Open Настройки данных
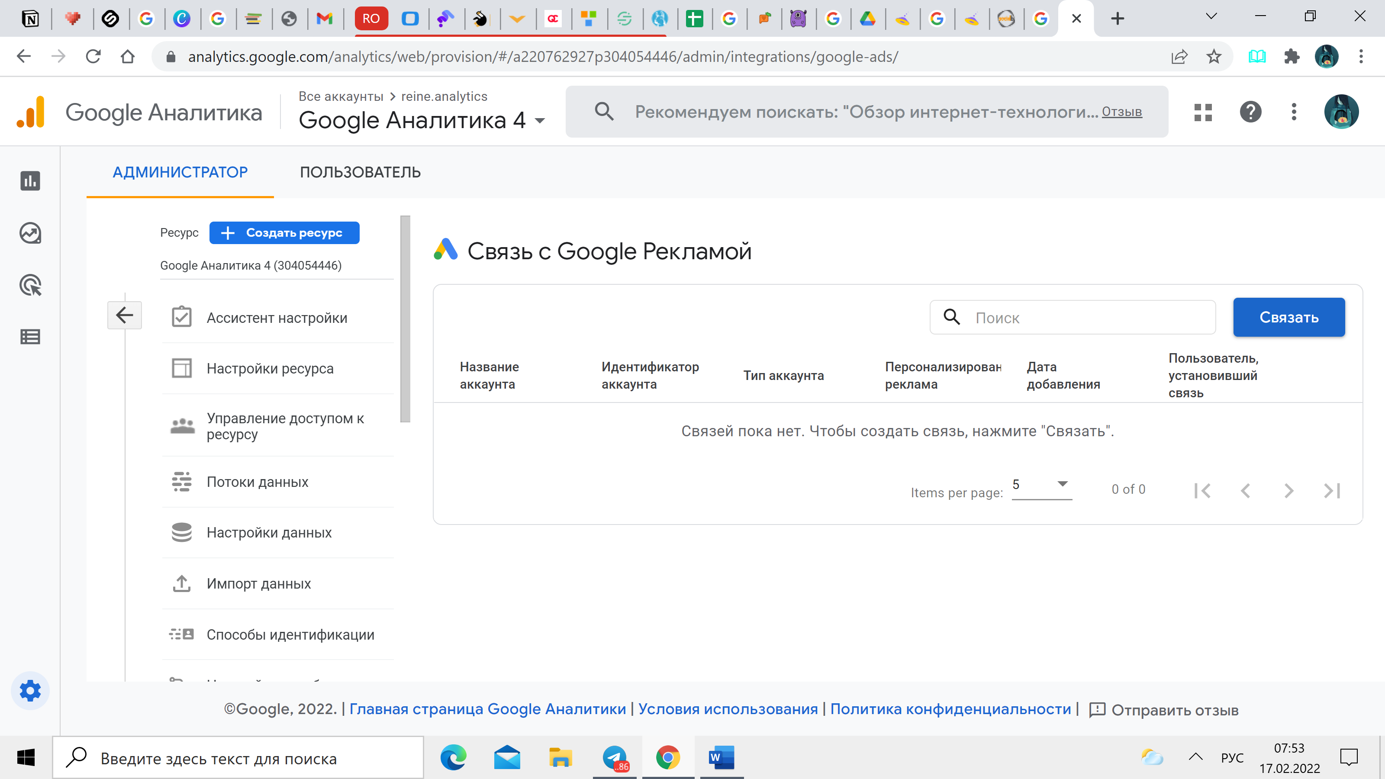The height and width of the screenshot is (779, 1385). pyautogui.click(x=278, y=532)
